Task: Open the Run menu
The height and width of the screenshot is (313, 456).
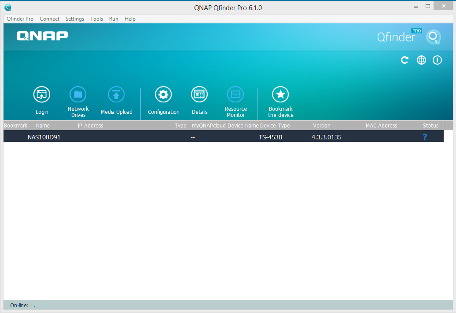Action: (x=114, y=19)
